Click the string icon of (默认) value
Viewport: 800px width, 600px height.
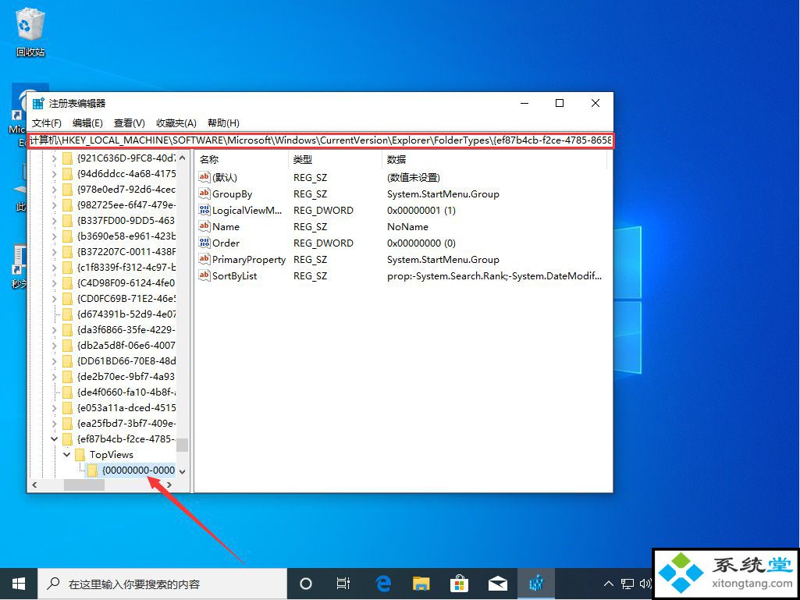click(x=204, y=177)
